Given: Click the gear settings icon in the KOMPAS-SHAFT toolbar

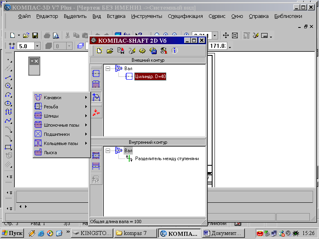Looking at the screenshot, I should pyautogui.click(x=142, y=51).
